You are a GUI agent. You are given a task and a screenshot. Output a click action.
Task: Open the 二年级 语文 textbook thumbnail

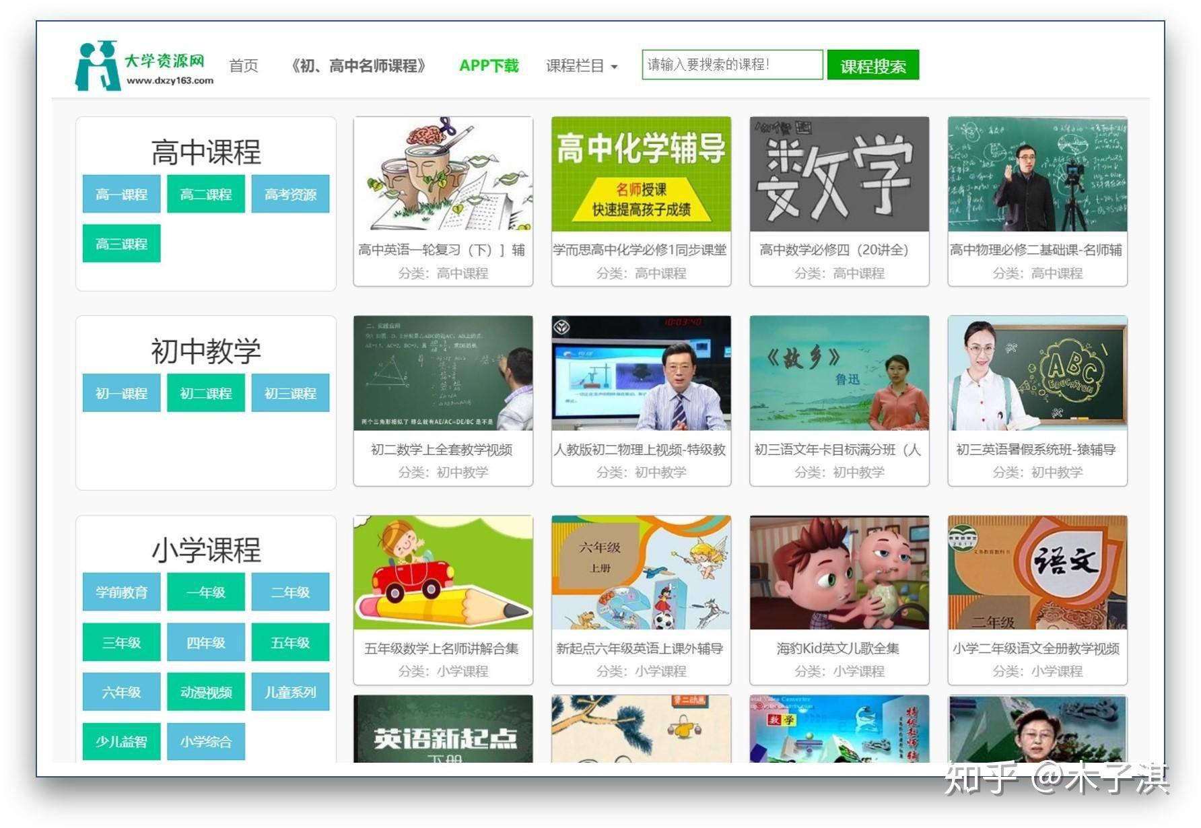pyautogui.click(x=1037, y=573)
